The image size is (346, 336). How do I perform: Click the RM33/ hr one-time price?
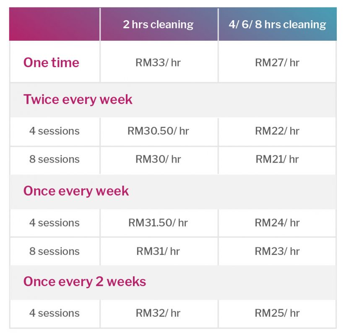(158, 62)
